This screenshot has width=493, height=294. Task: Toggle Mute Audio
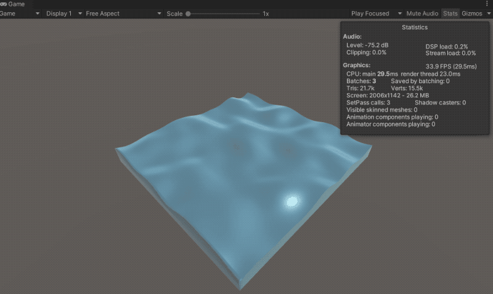[x=422, y=14]
